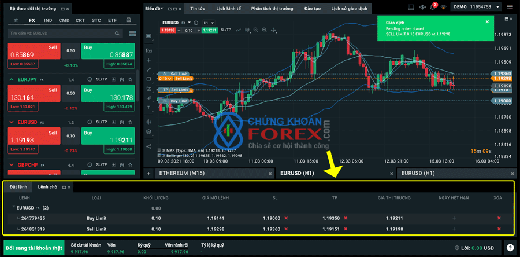Click the EURJPY plus (new window) icon

114,80
